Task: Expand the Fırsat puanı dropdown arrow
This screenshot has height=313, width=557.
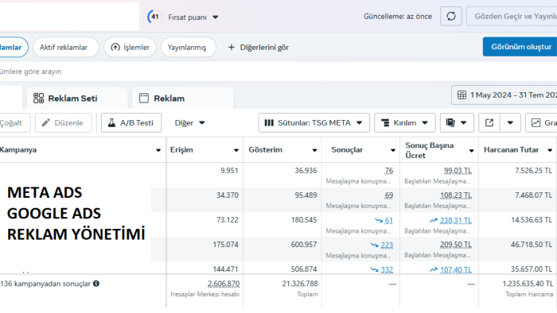Action: click(216, 17)
